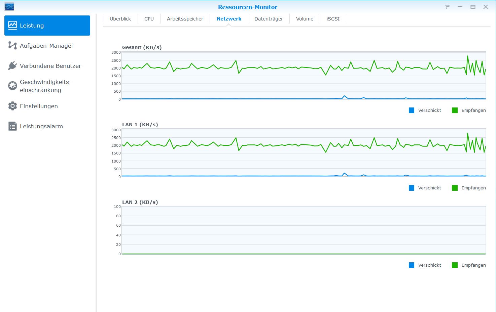The height and width of the screenshot is (312, 496).
Task: Switch to the CPU tab
Action: pyautogui.click(x=149, y=19)
